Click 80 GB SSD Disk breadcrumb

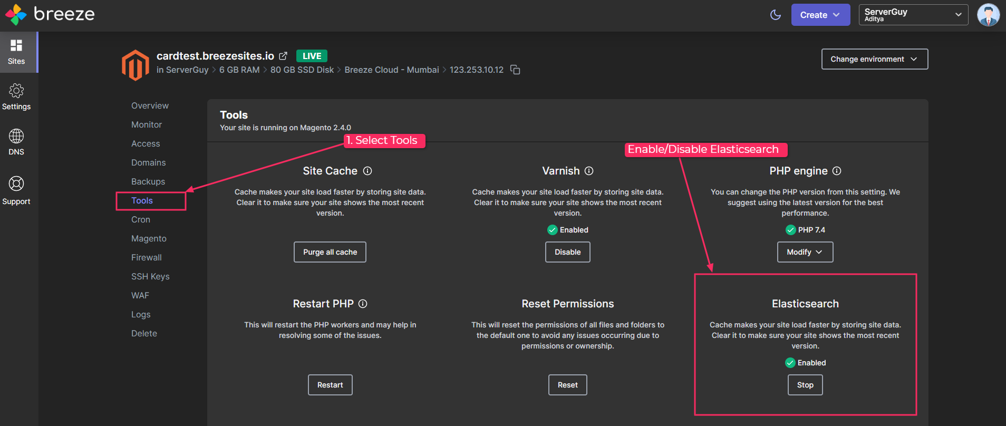[302, 70]
